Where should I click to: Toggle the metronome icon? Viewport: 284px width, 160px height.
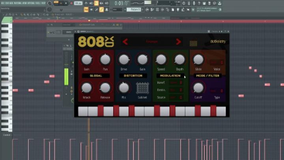(86, 3)
